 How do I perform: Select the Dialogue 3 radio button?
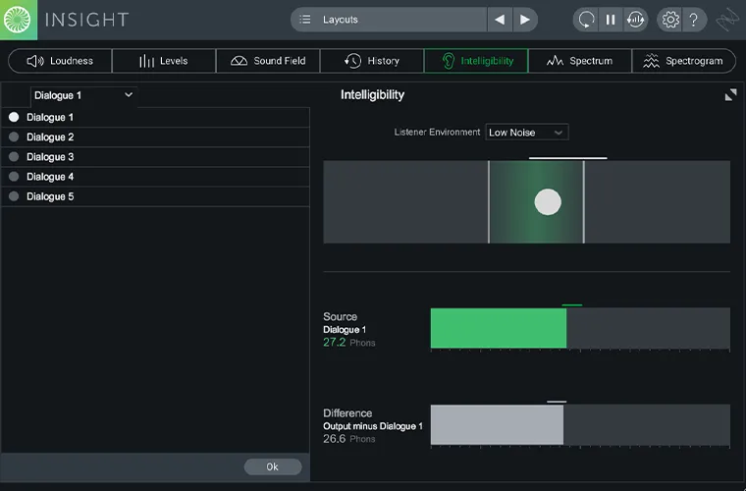[x=14, y=156]
